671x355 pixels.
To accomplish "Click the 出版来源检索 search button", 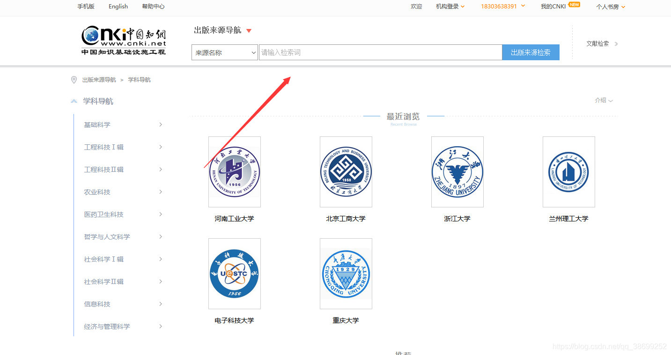I will tap(531, 52).
